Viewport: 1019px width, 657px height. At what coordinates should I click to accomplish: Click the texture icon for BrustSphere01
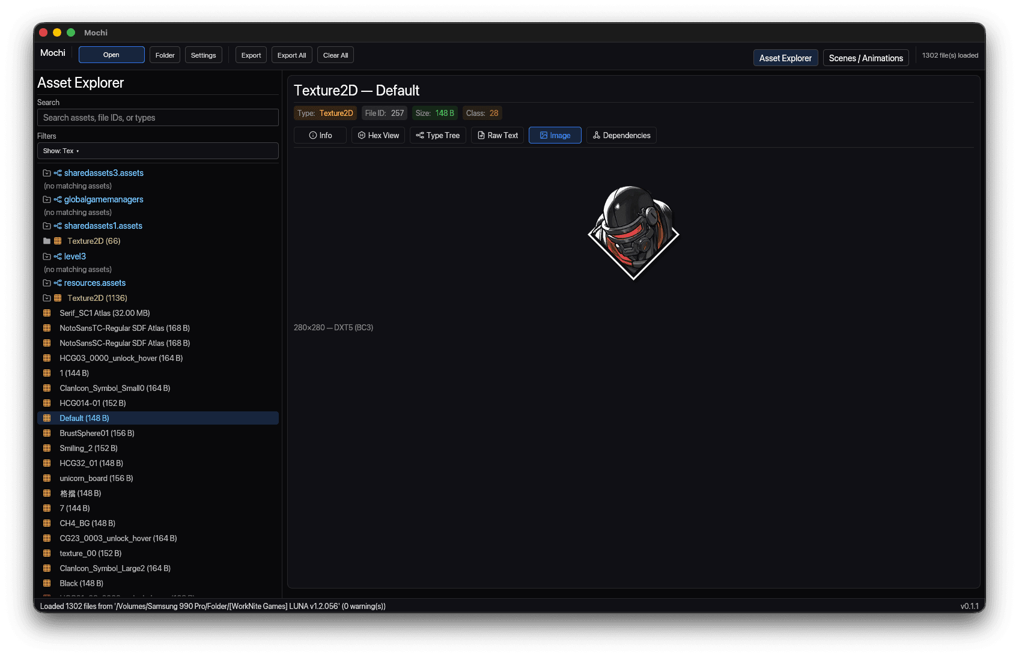pyautogui.click(x=47, y=433)
